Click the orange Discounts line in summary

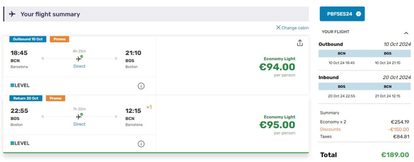[330, 129]
